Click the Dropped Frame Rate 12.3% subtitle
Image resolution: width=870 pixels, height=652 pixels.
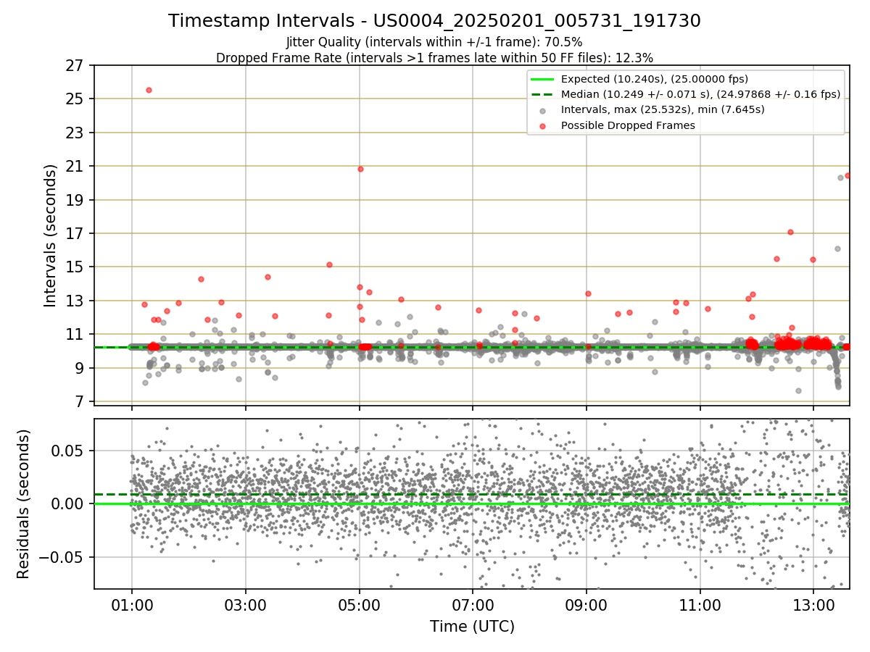(434, 58)
